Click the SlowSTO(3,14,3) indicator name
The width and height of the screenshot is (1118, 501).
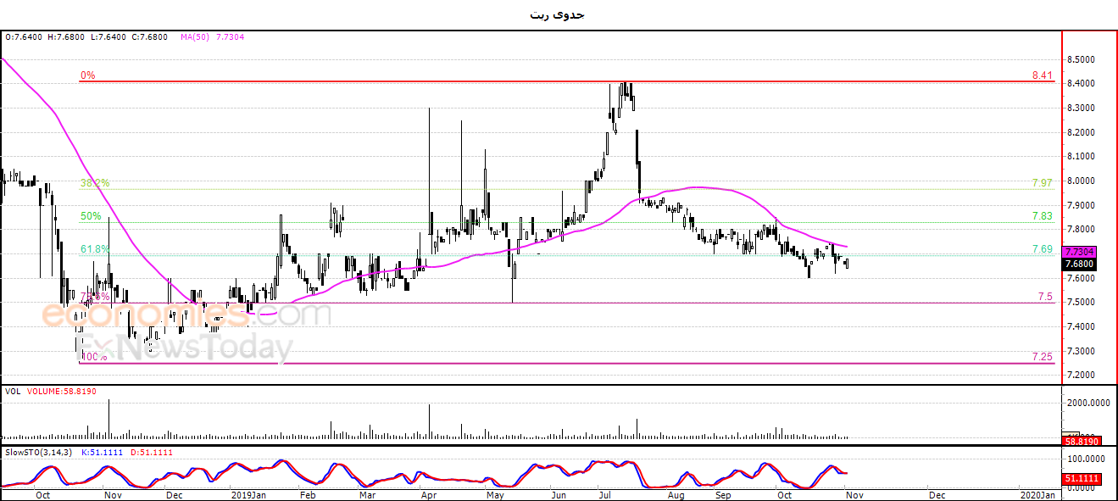point(39,453)
